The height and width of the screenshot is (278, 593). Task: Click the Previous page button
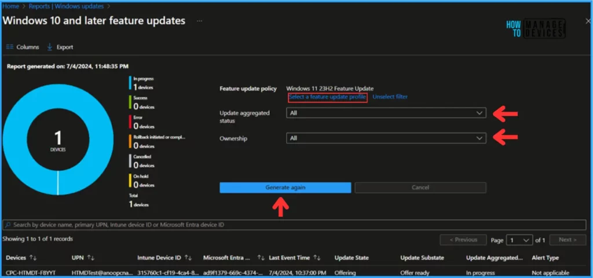pyautogui.click(x=463, y=240)
